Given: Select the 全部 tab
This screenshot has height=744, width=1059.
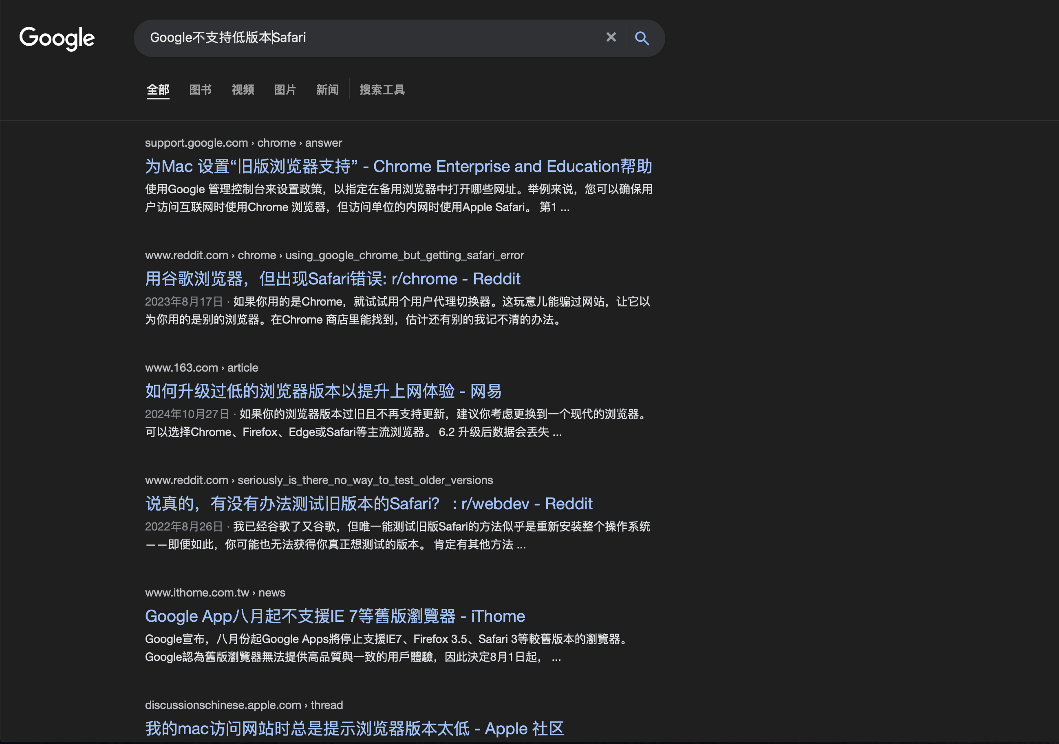Looking at the screenshot, I should point(158,89).
